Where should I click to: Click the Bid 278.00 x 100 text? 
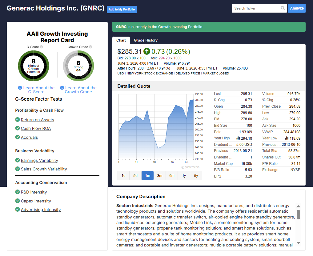131,58
